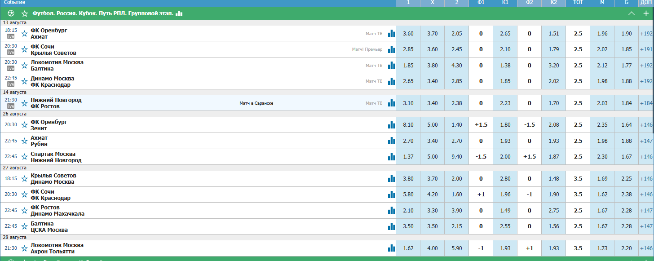This screenshot has width=654, height=261.
Task: Expand +146 markets for Локомотив Москва vs Акрон Тольятти
Action: pyautogui.click(x=646, y=248)
